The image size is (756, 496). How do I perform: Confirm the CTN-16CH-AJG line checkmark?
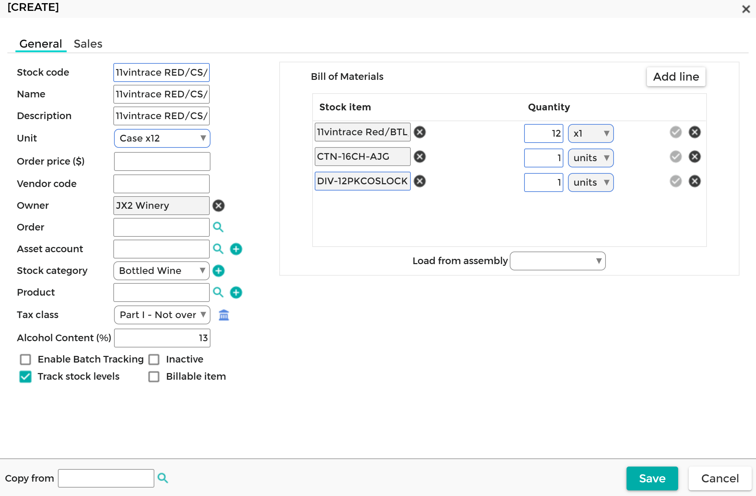coord(676,157)
